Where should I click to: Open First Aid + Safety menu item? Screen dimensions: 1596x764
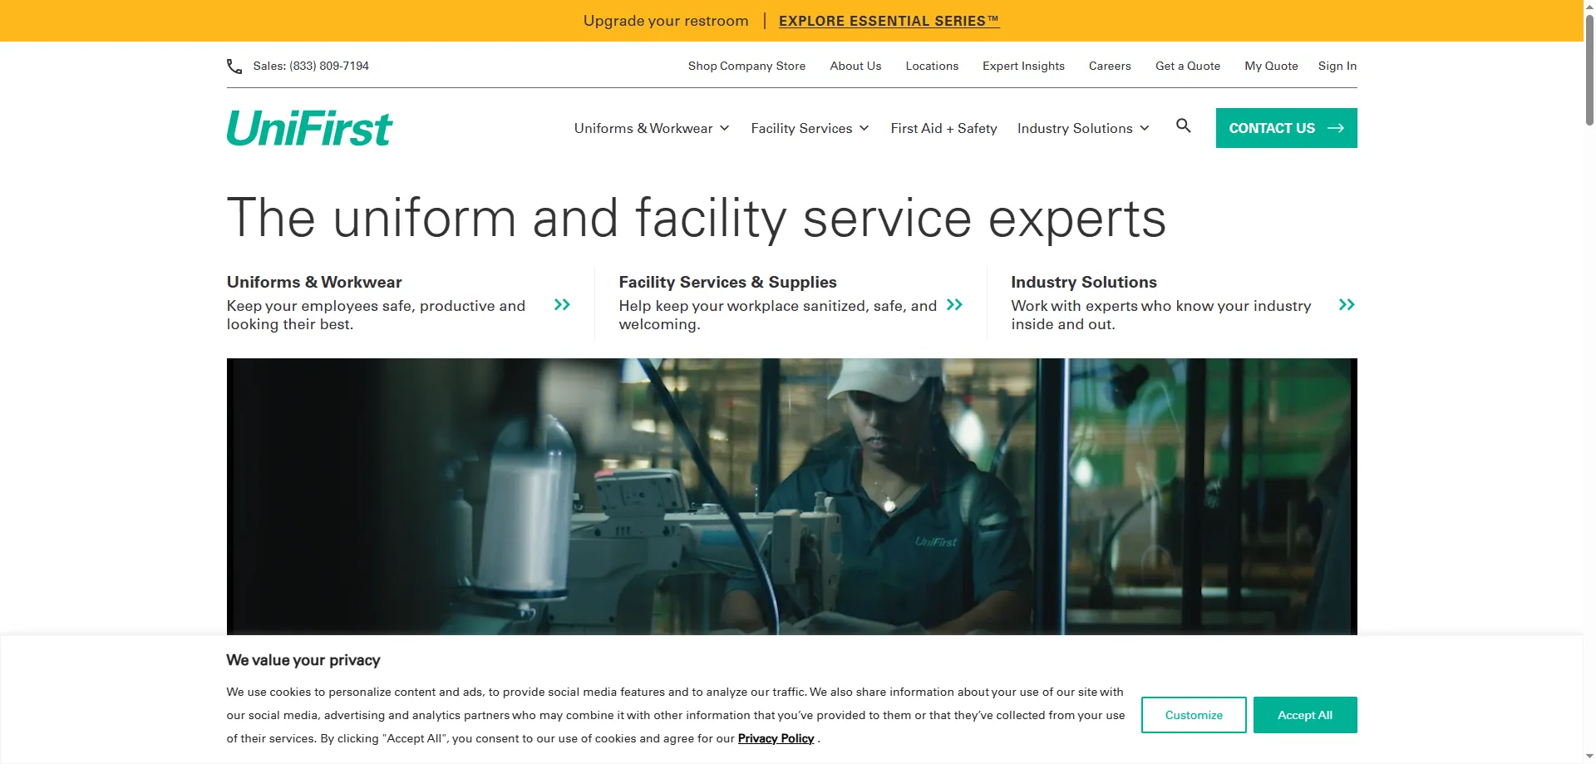point(943,128)
